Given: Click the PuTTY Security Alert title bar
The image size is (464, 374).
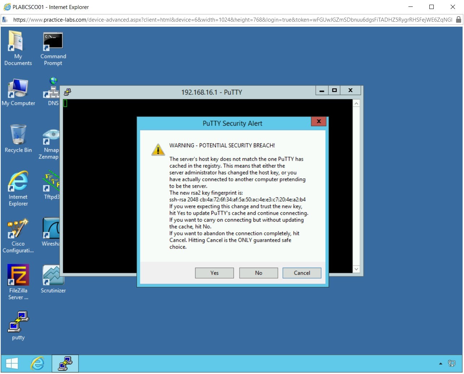Looking at the screenshot, I should pos(232,123).
